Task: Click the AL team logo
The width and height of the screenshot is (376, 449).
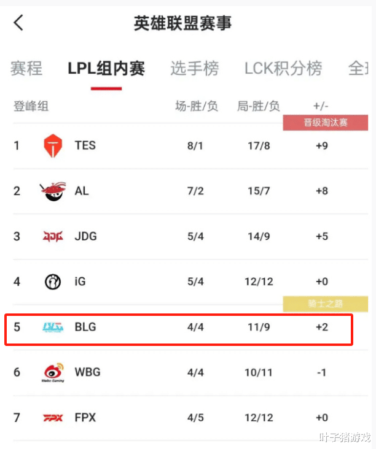Action: tap(53, 191)
